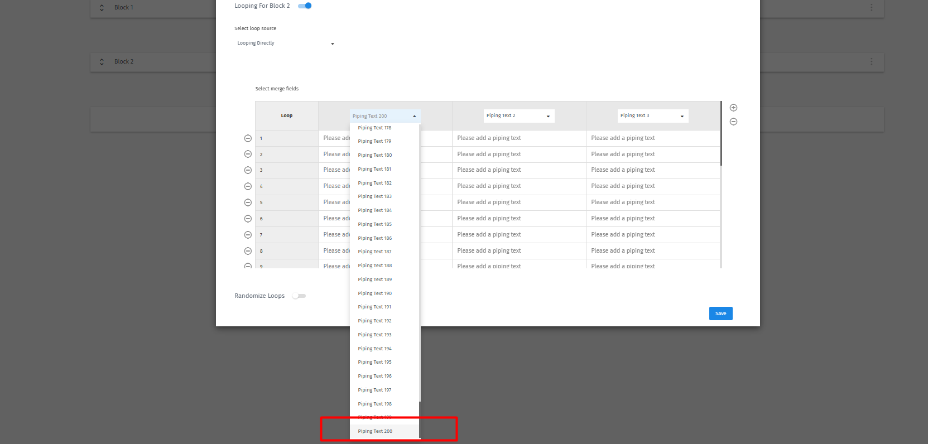
Task: Edit row 6 Piping Text 2 cell
Action: click(519, 219)
